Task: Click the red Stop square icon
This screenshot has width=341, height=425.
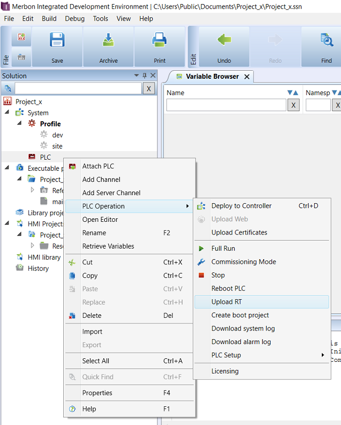Action: click(201, 275)
